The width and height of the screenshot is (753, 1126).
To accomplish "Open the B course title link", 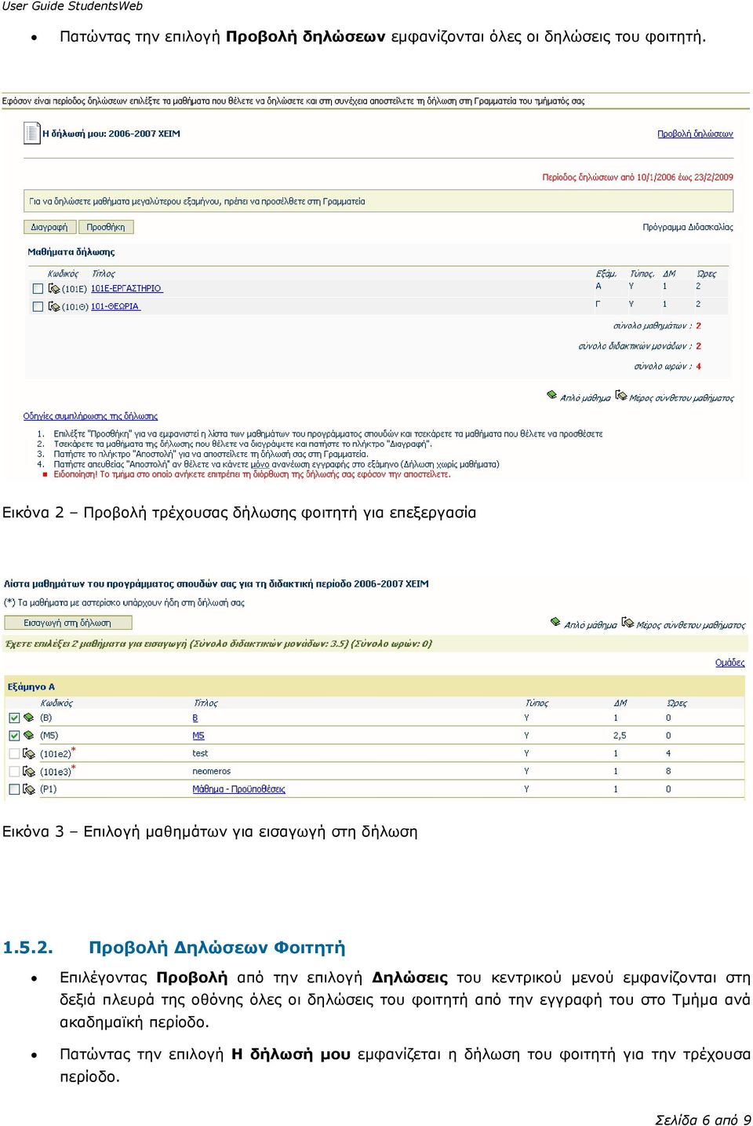I will (195, 718).
